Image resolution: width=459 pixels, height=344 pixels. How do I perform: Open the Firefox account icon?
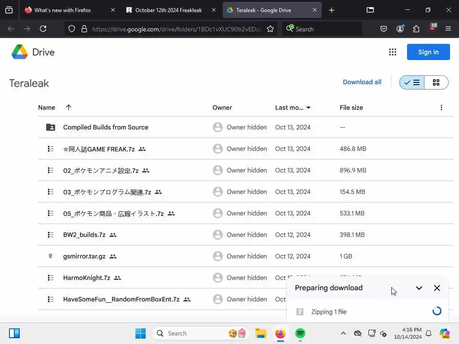point(400,29)
